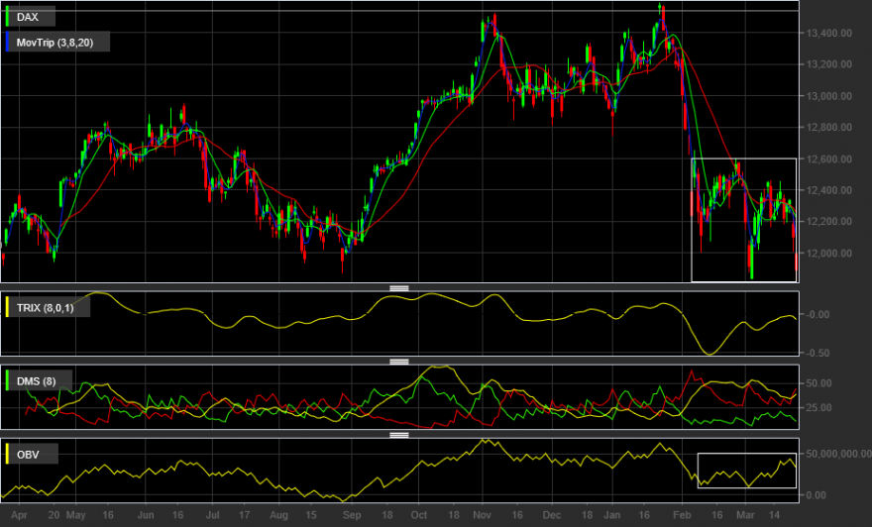Click the 12,800.00 price axis label
872x527 pixels.
point(828,128)
